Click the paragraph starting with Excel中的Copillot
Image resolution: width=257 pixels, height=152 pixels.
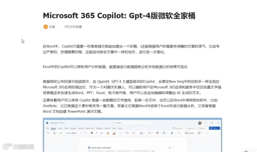tap(115, 67)
